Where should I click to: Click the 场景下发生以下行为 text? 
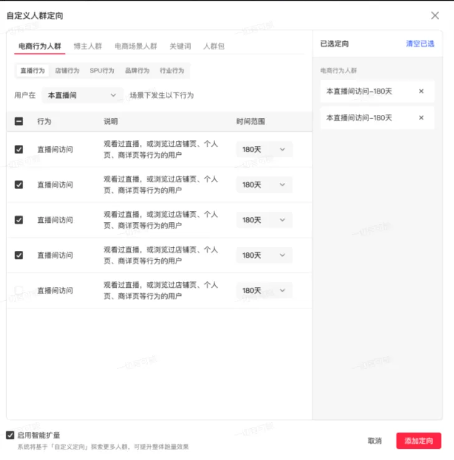[162, 95]
